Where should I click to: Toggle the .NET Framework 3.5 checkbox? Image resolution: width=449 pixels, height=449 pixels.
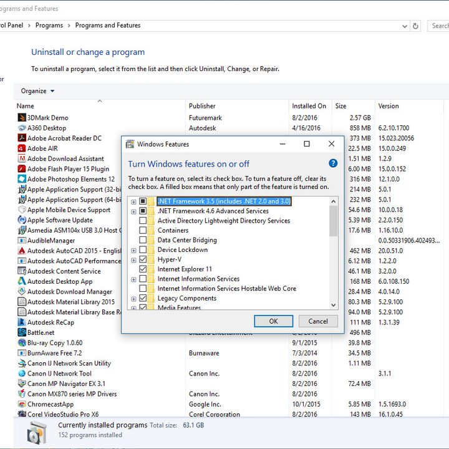143,201
